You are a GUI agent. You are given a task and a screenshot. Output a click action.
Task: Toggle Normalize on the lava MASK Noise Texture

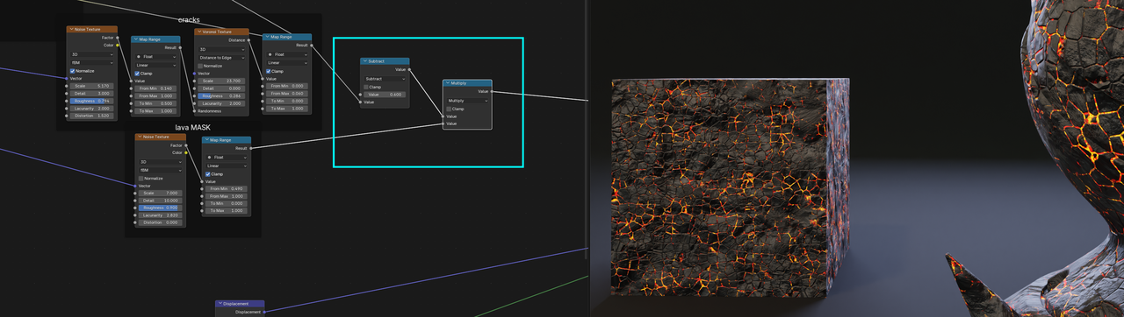point(140,178)
